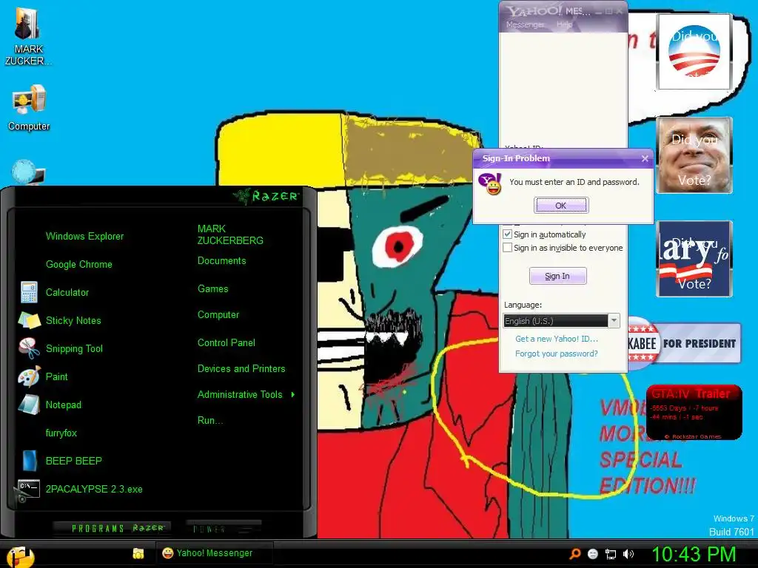Click the volume speaker tray icon
The image size is (758, 568).
tap(628, 554)
